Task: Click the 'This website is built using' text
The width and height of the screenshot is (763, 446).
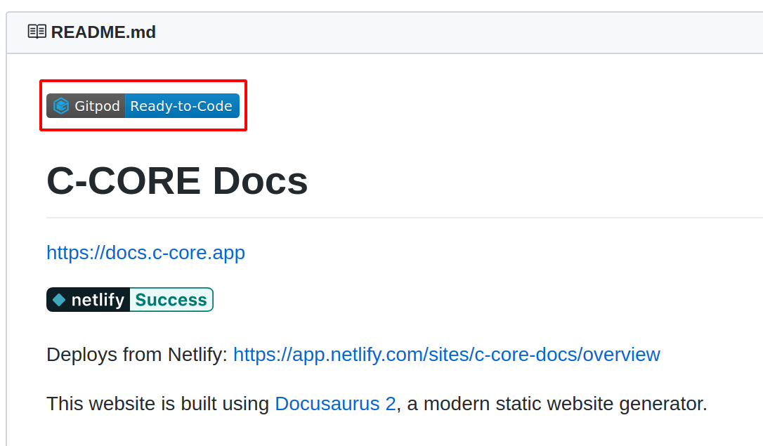Action: pyautogui.click(x=158, y=404)
